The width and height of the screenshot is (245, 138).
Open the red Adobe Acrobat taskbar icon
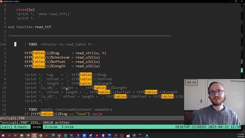pyautogui.click(x=97, y=135)
